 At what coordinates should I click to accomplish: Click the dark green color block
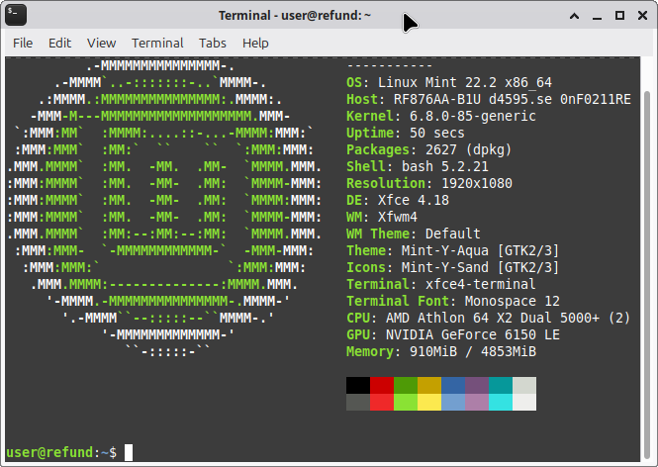(406, 385)
